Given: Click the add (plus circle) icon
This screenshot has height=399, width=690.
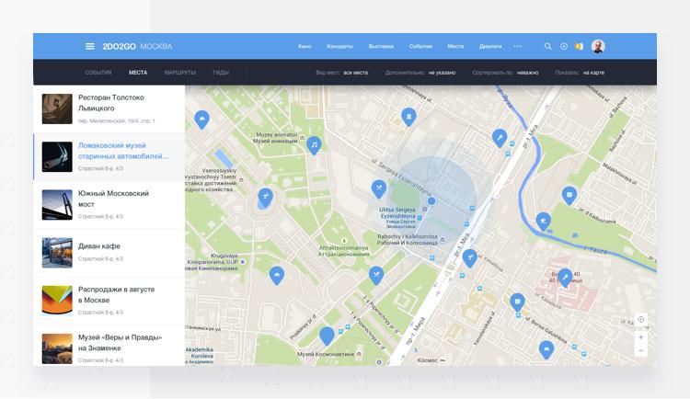Looking at the screenshot, I should point(564,46).
